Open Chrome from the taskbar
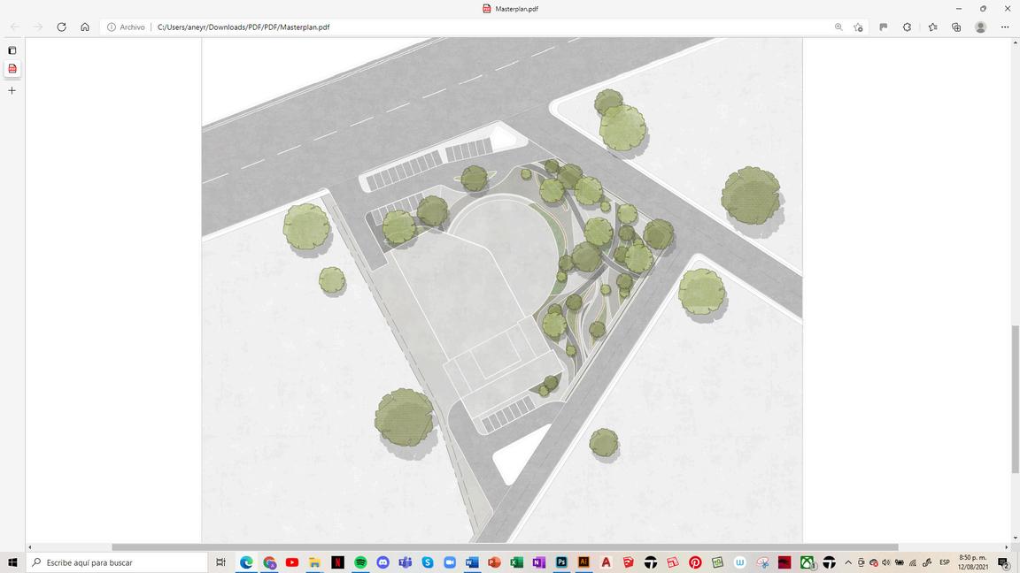Screen dimensions: 1020x573 pyautogui.click(x=269, y=562)
